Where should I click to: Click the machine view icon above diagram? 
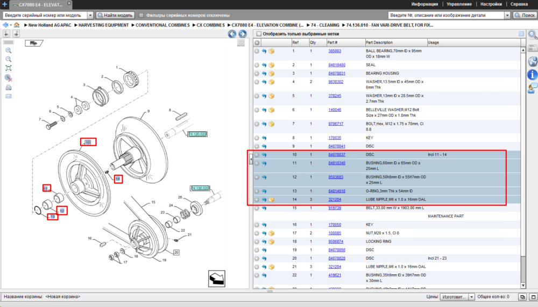point(34,43)
